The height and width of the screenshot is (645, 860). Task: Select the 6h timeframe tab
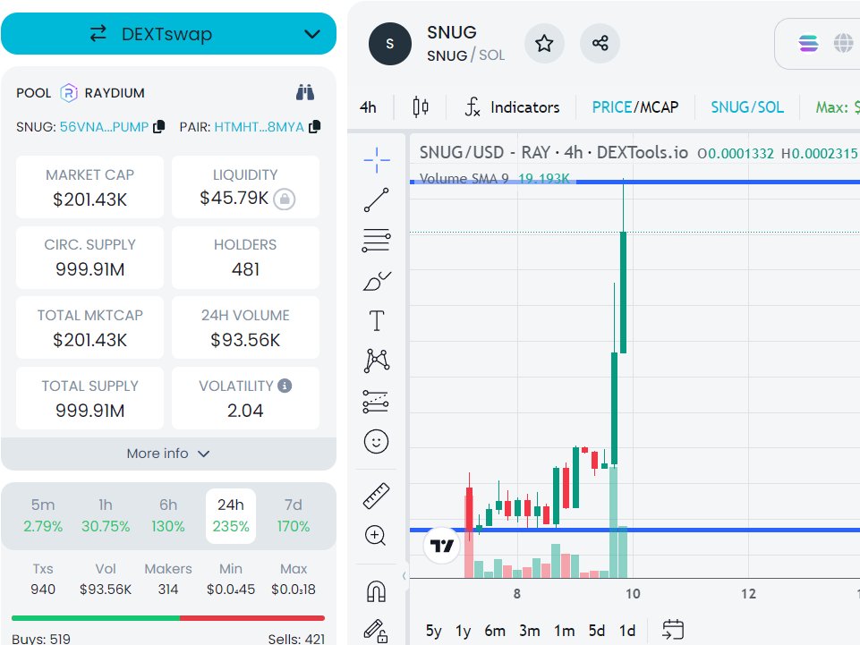click(x=168, y=515)
